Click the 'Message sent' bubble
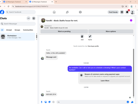138x104 pixels. coord(51,57)
